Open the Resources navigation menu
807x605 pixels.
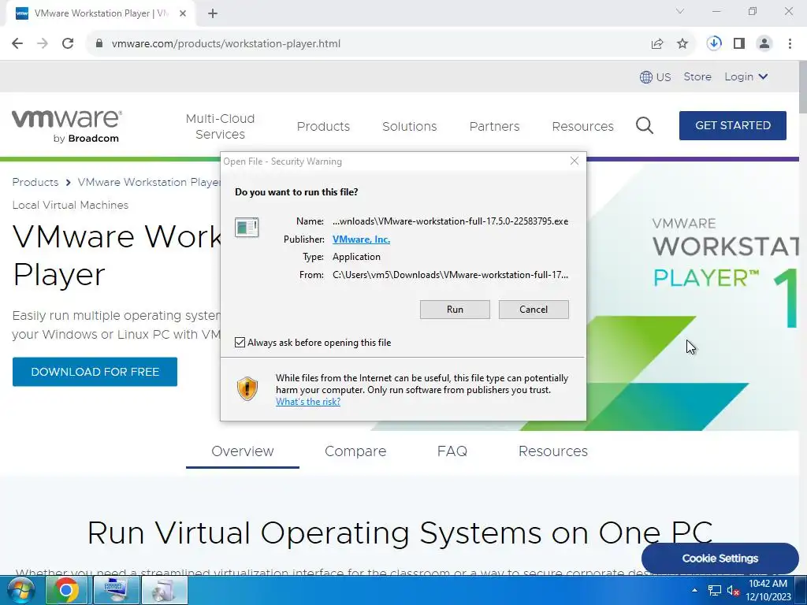point(582,126)
